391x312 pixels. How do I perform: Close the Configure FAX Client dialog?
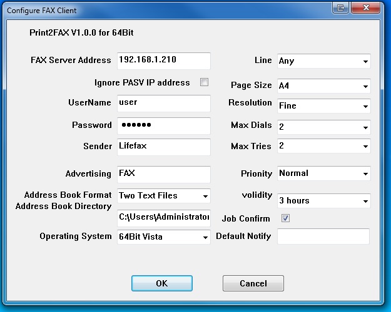pyautogui.click(x=366, y=8)
